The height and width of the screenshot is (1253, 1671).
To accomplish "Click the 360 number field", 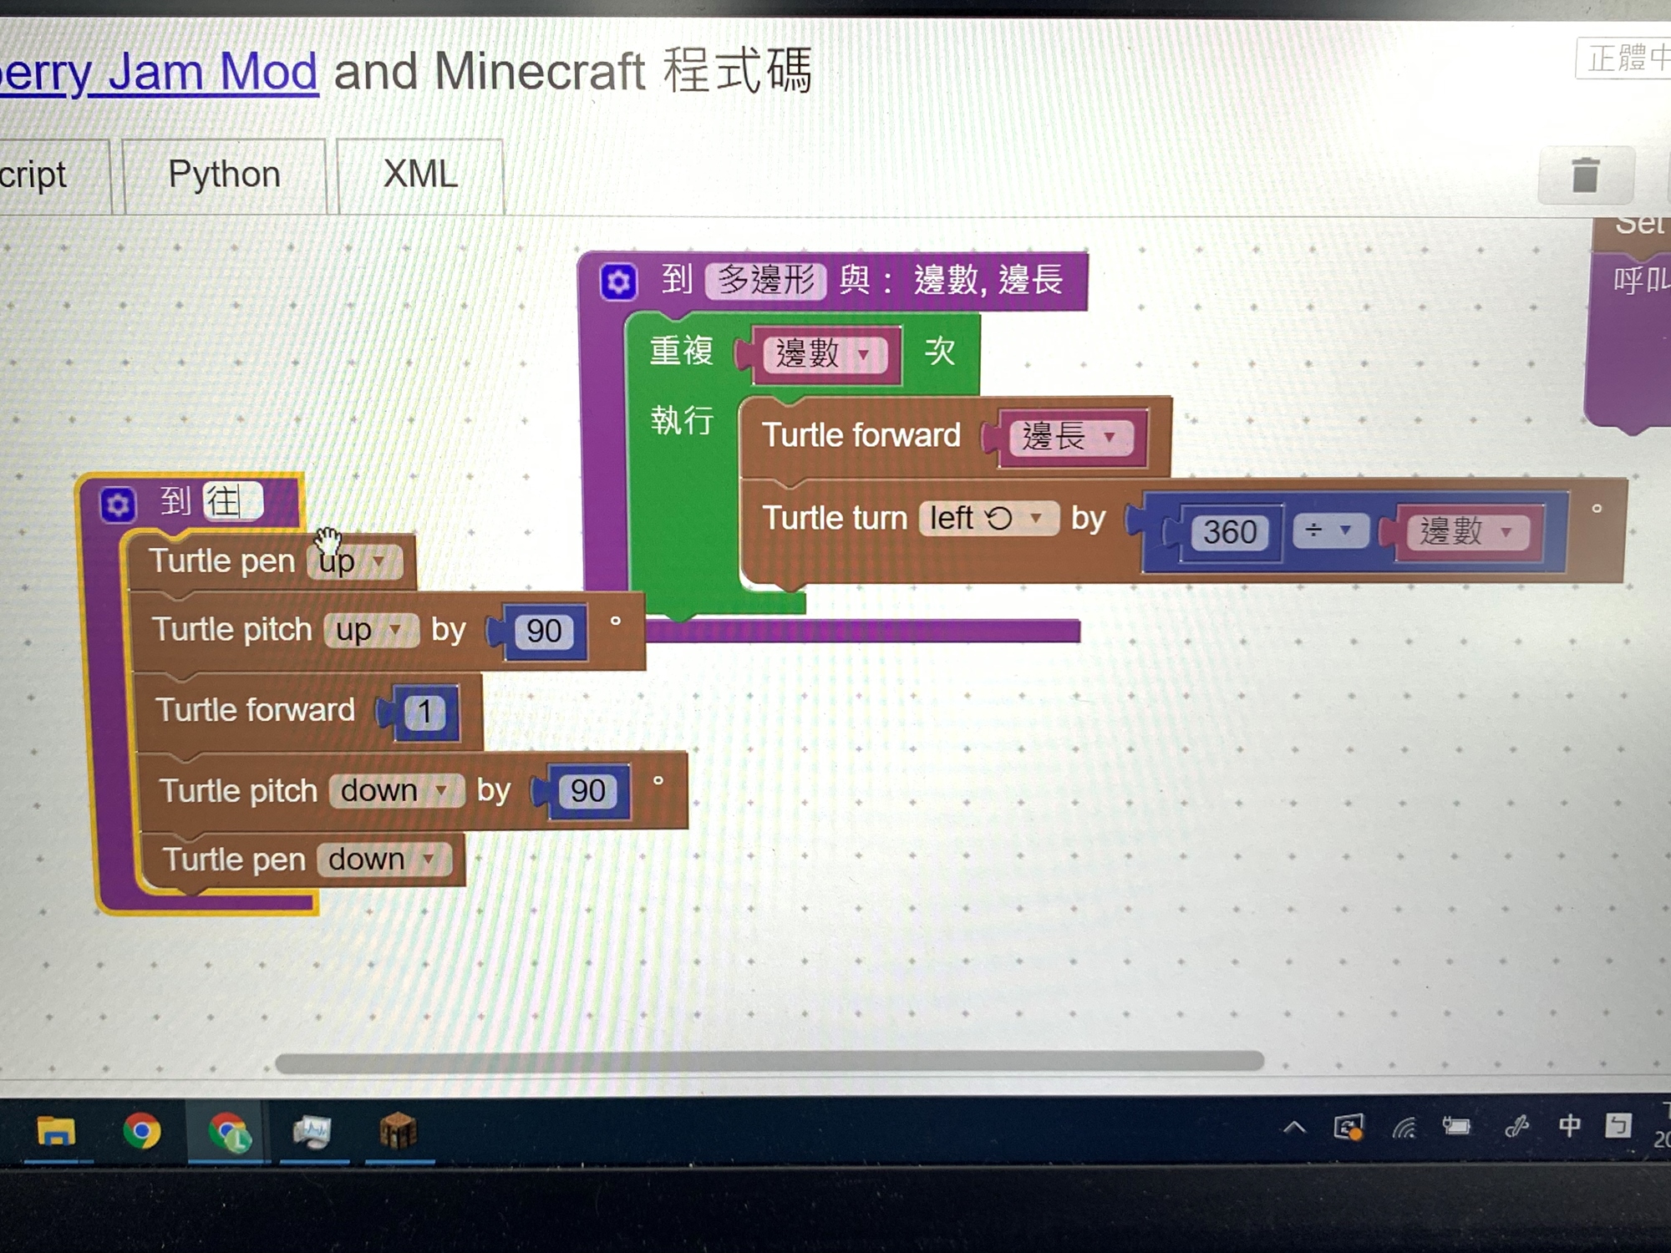I will click(x=1230, y=532).
